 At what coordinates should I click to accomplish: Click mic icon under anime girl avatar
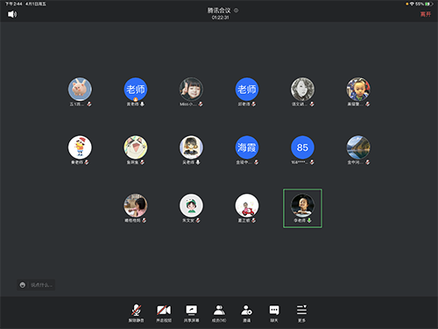tap(198, 162)
